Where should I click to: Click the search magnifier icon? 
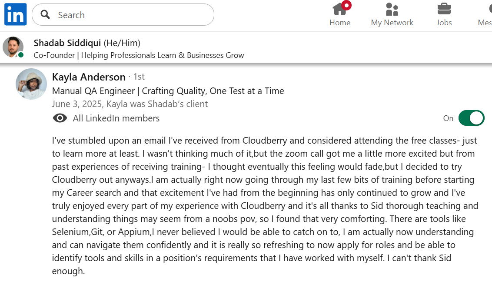45,15
